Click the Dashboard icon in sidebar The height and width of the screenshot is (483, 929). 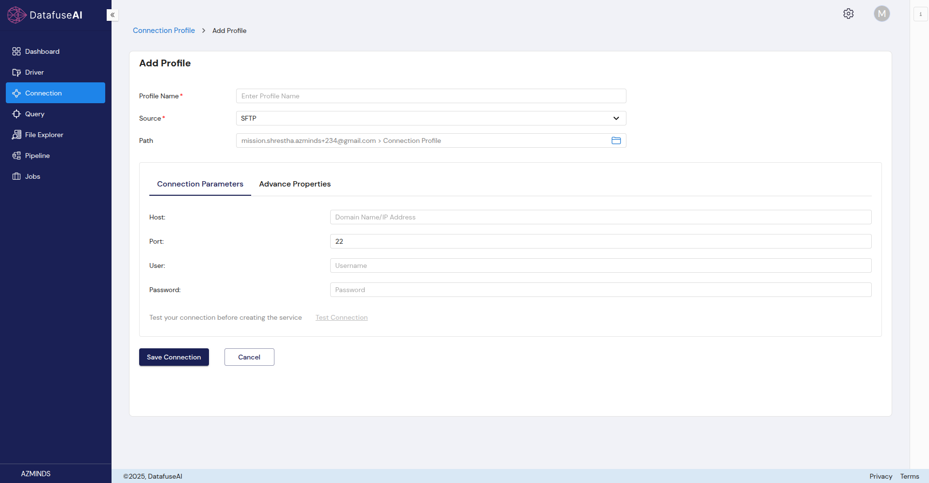pyautogui.click(x=16, y=51)
